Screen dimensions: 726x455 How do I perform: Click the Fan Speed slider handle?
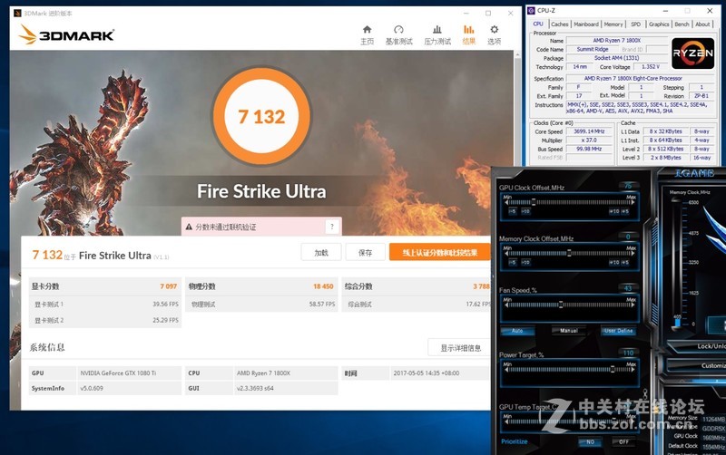tap(561, 305)
